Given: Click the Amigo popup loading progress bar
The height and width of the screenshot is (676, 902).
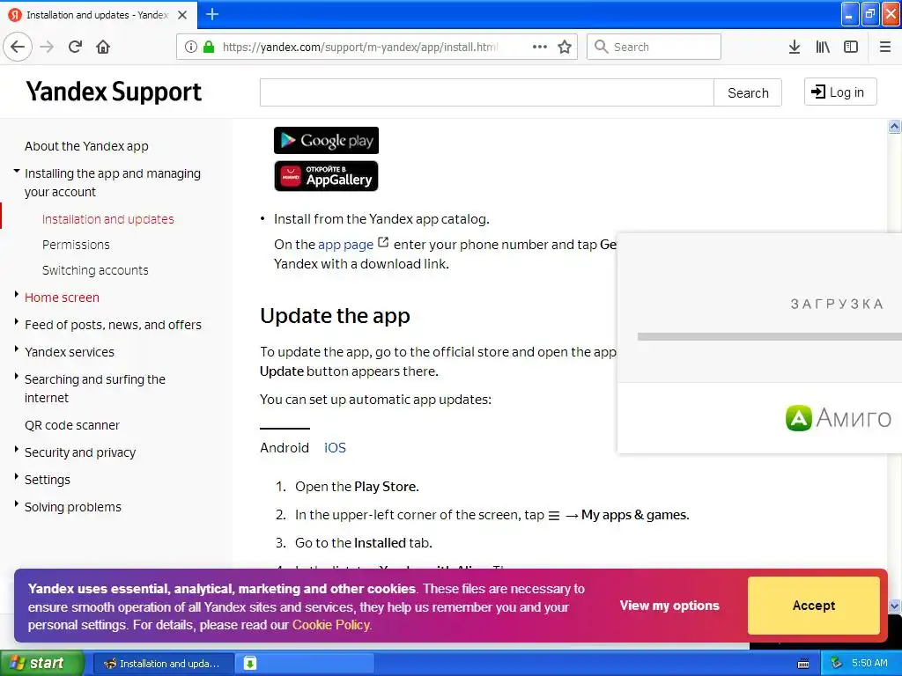Looking at the screenshot, I should pos(769,337).
